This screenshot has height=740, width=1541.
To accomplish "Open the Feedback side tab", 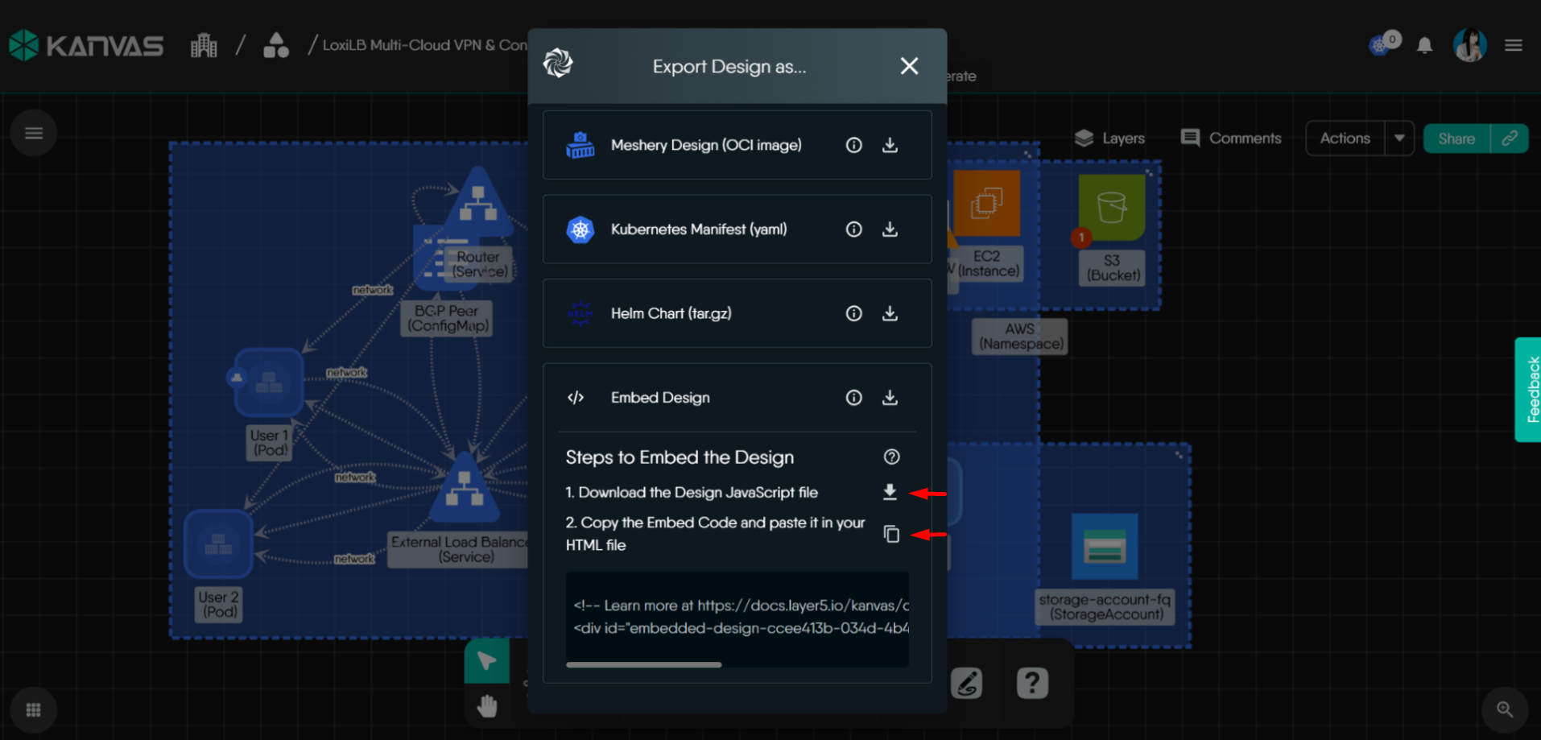I will (x=1528, y=390).
